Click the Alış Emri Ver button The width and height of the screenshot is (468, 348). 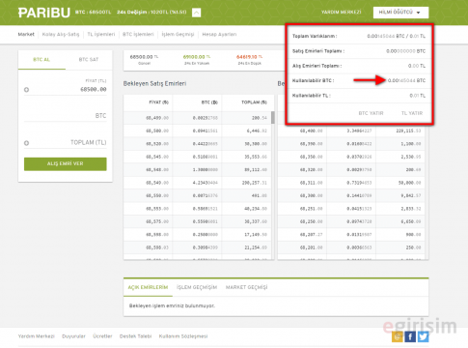(66, 163)
